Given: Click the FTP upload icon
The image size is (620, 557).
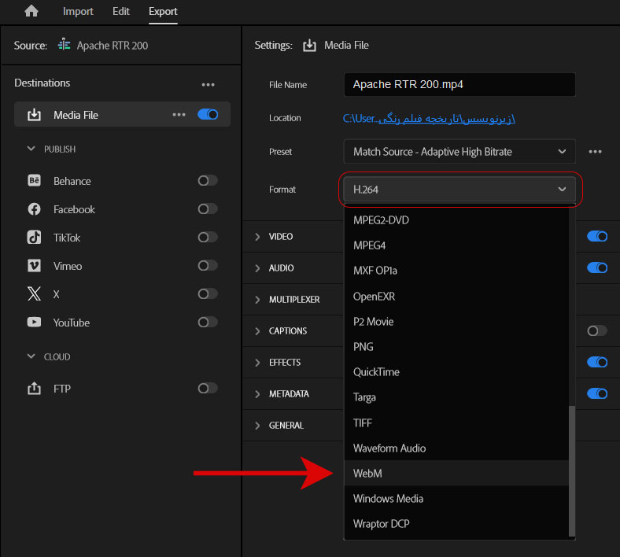Looking at the screenshot, I should [34, 389].
